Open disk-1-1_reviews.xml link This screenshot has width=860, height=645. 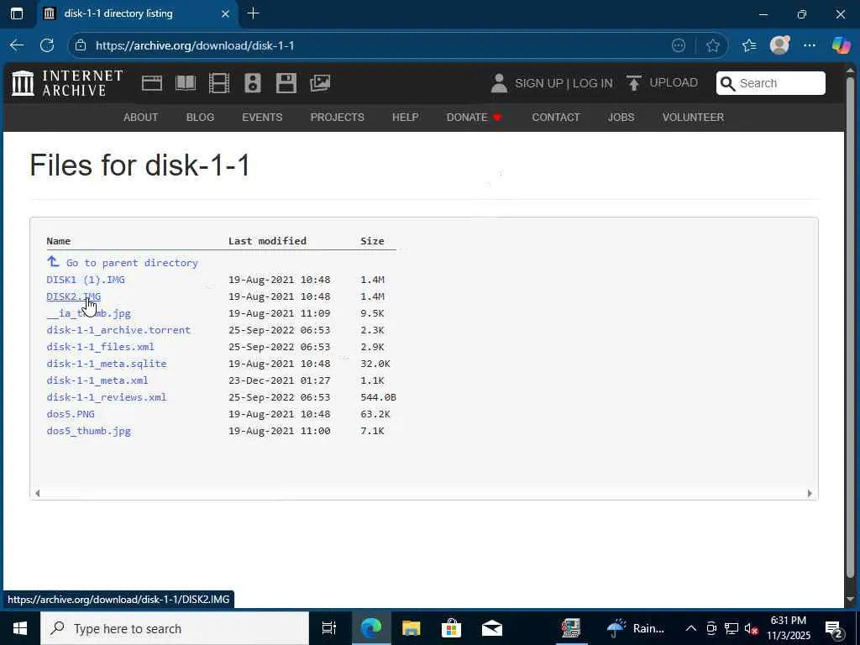[x=107, y=397]
